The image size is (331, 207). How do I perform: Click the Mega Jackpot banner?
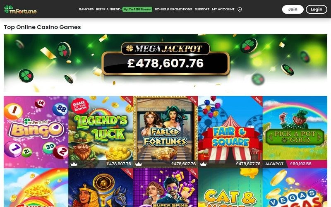click(165, 63)
